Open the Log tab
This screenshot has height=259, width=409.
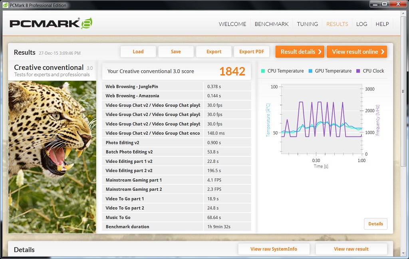pyautogui.click(x=361, y=24)
